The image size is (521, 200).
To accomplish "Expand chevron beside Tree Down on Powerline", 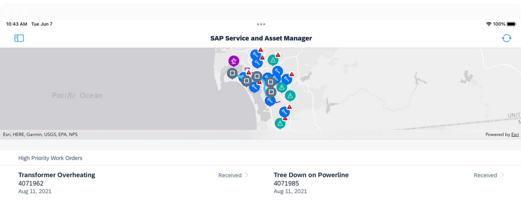I will [x=502, y=175].
